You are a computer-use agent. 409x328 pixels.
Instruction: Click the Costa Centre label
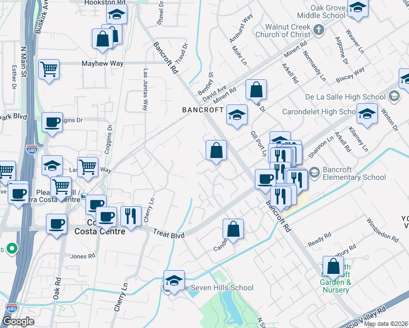[x=100, y=231]
